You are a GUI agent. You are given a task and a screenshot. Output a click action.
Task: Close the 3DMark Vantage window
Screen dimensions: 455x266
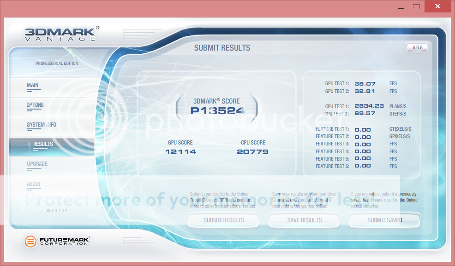point(437,6)
